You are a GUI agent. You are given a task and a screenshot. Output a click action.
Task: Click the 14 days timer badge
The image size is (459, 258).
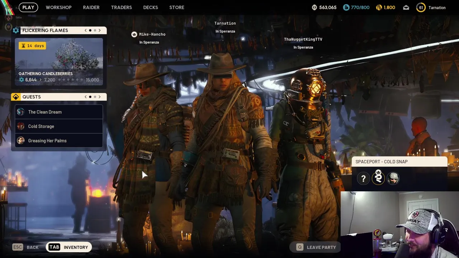[32, 46]
